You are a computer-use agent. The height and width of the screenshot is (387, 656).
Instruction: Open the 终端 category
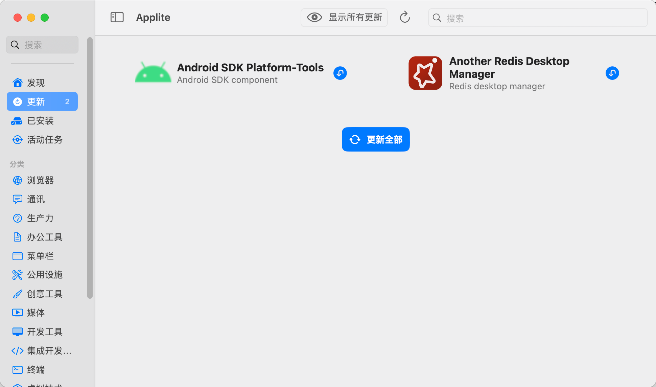(x=42, y=369)
